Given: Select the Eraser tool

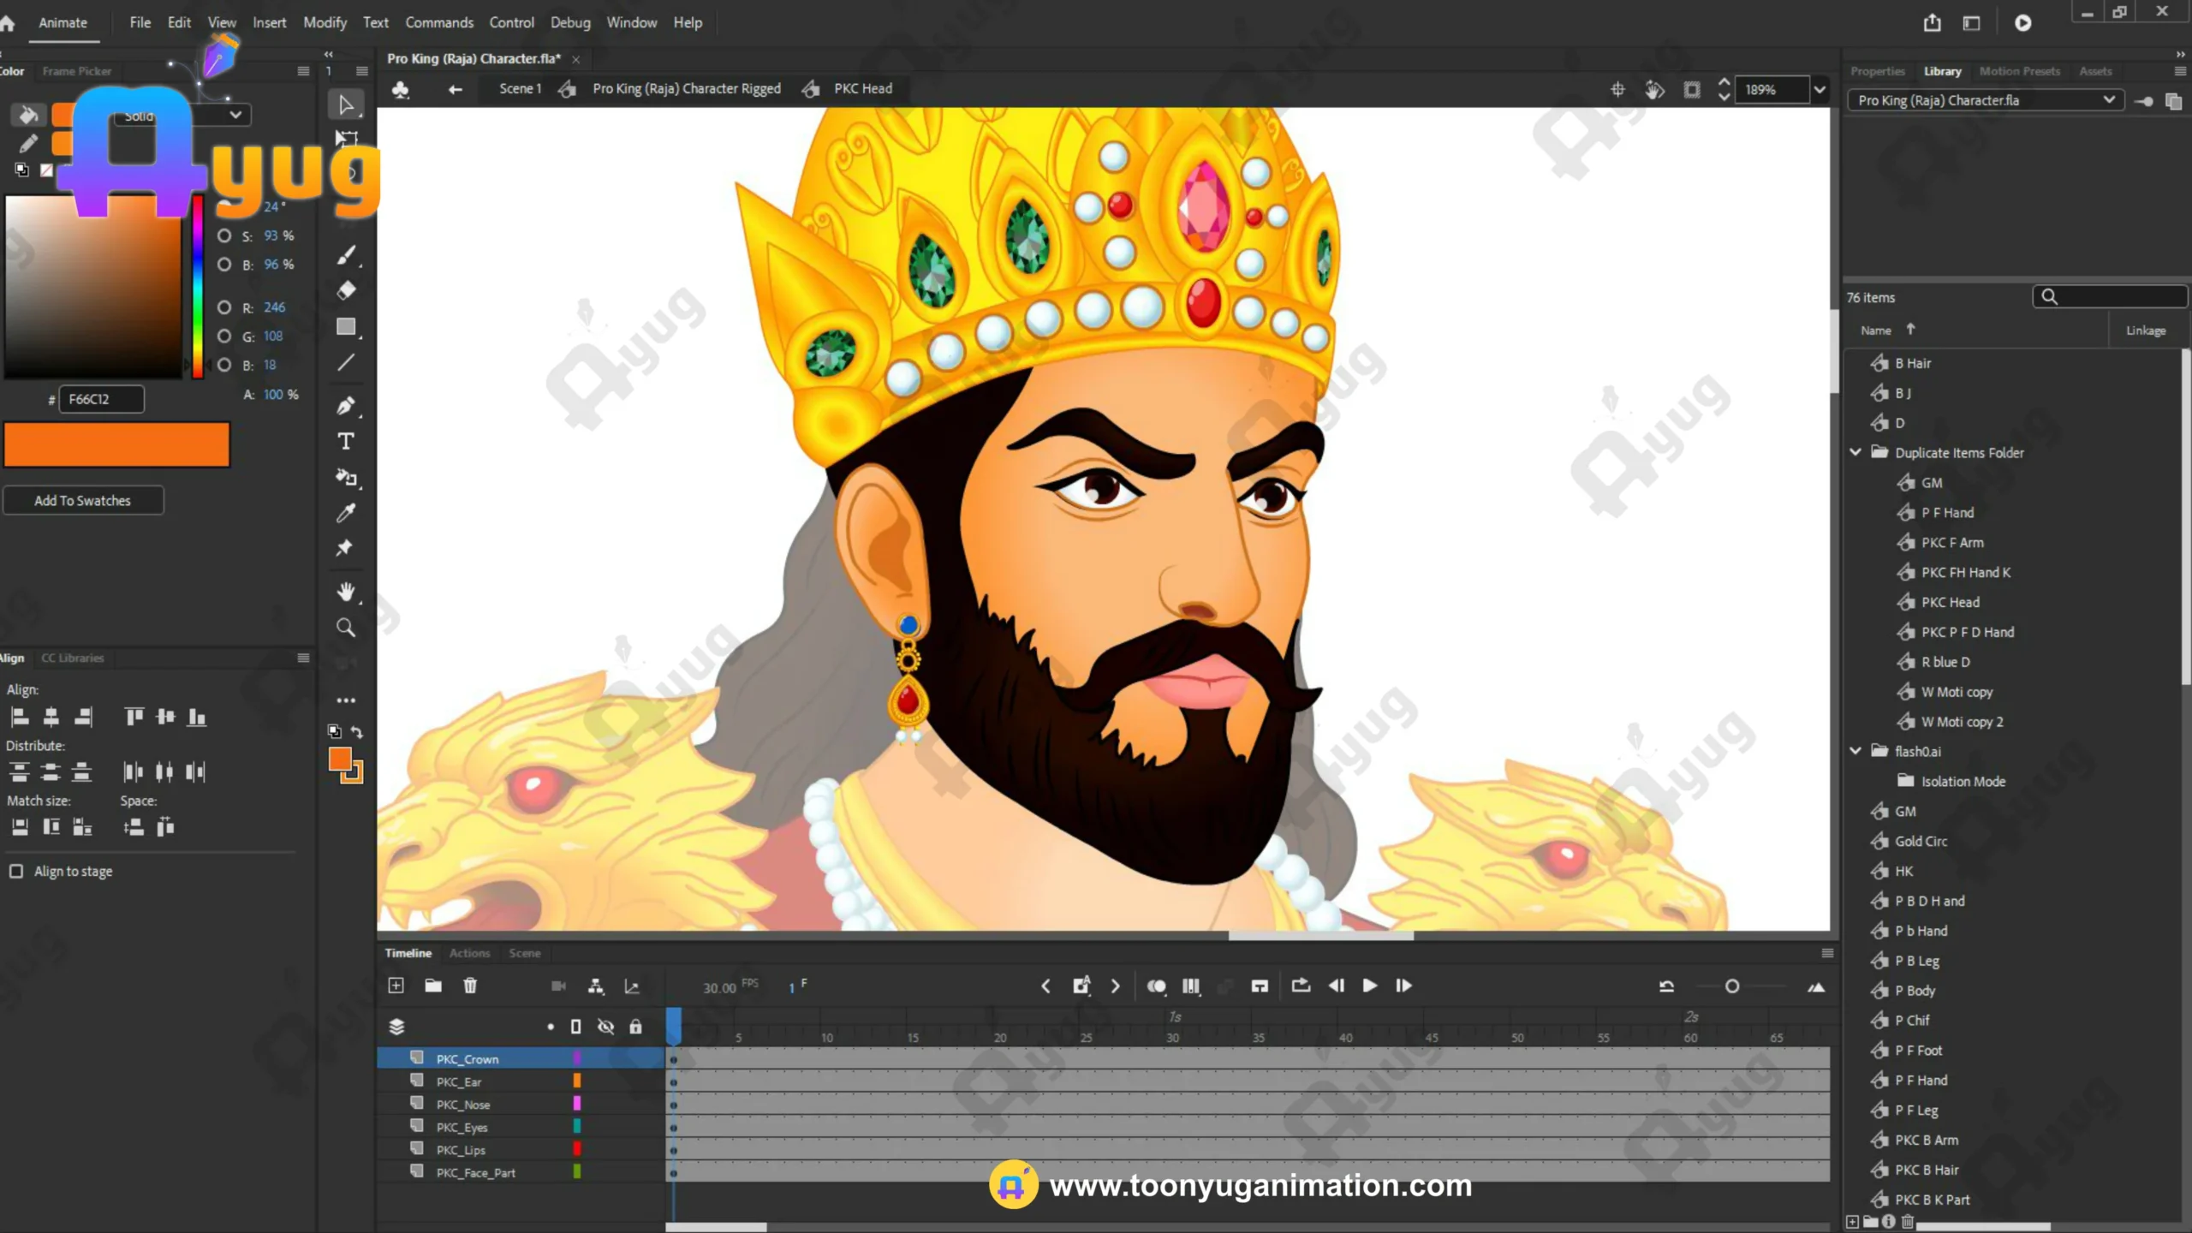Looking at the screenshot, I should point(346,291).
